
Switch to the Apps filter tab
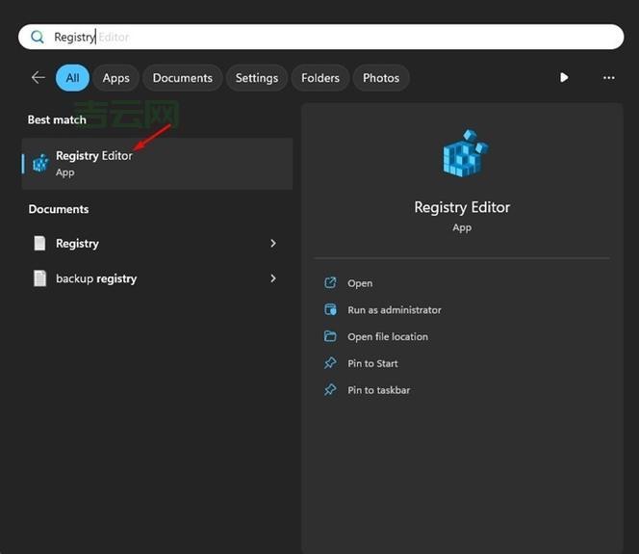point(116,78)
